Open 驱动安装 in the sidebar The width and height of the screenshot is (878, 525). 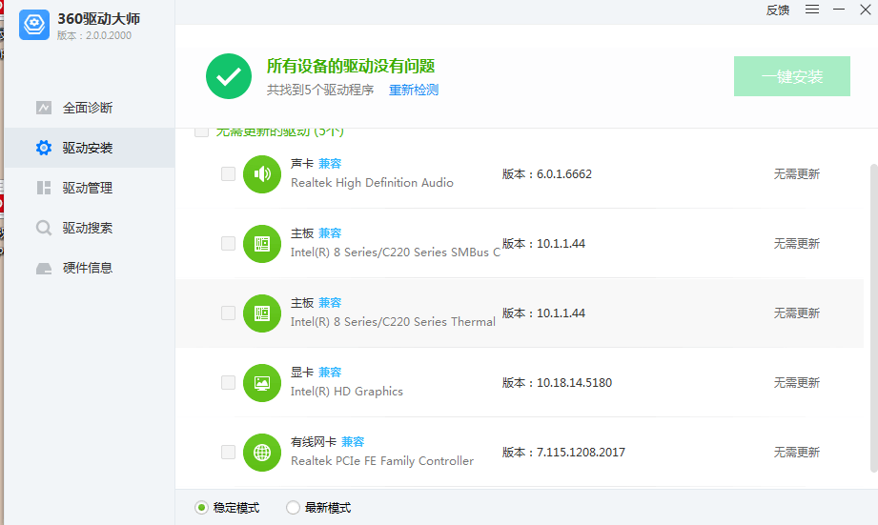pyautogui.click(x=90, y=148)
